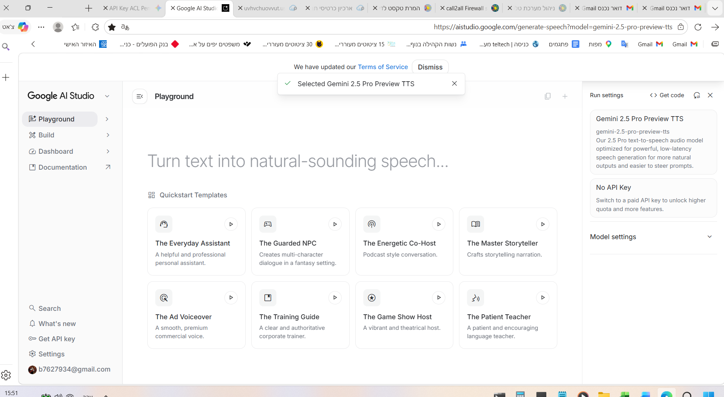Click the reset settings icon in Run settings
The height and width of the screenshot is (397, 724).
point(697,95)
